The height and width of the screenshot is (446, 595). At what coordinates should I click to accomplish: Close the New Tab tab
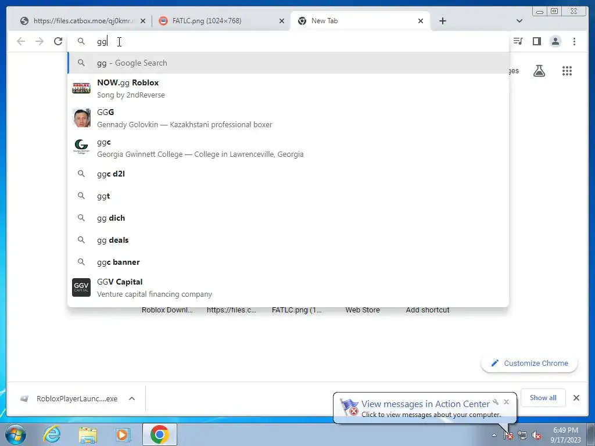click(x=421, y=21)
